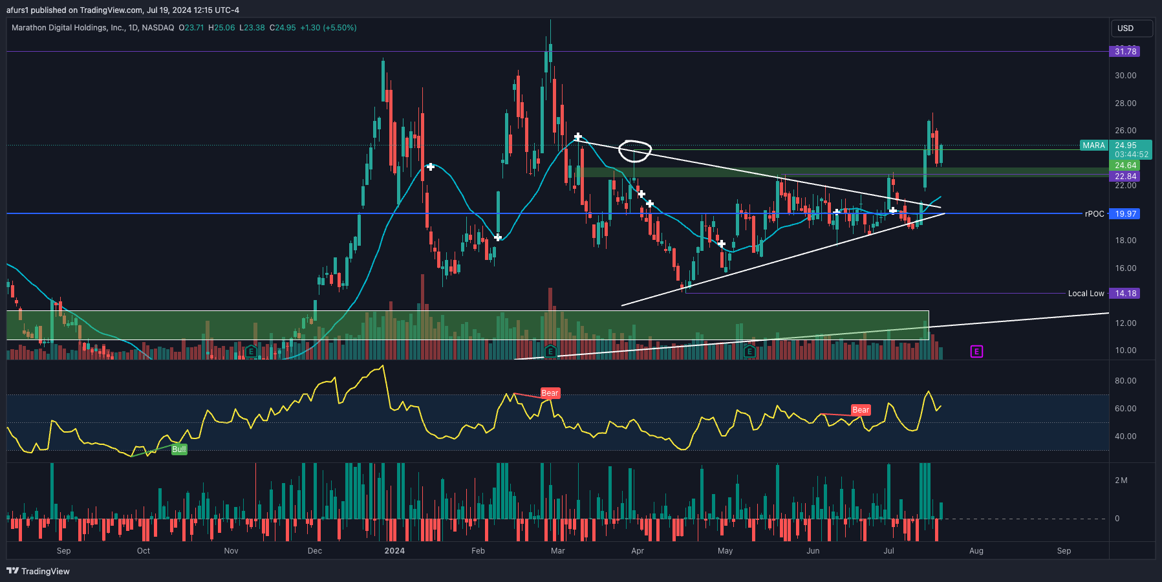Click the 10.00 price axis label
This screenshot has height=582, width=1162.
coord(1125,350)
